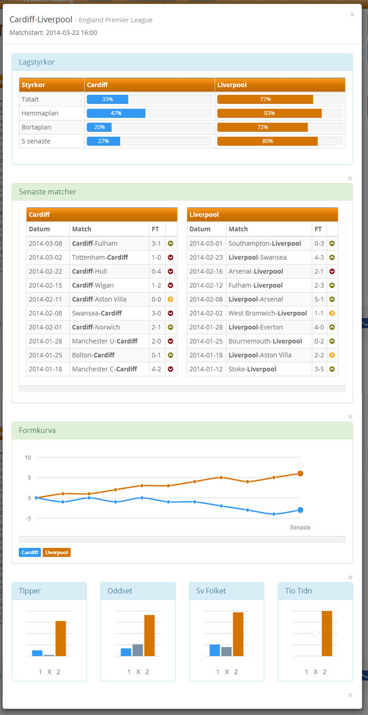Click Liverpool's 5 senaste 80% bar
Screen dimensions: 368x715
pyautogui.click(x=268, y=141)
